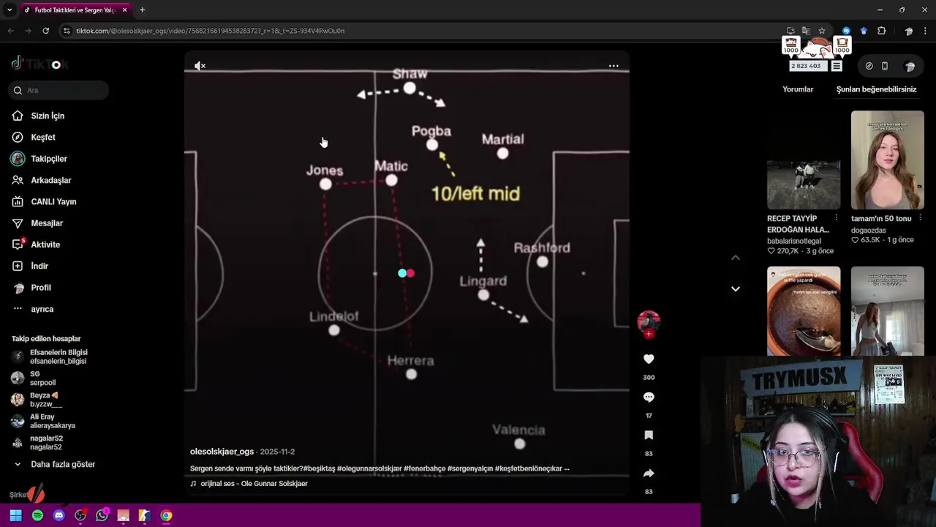Viewport: 936px width, 527px height.
Task: Switch to Şunları beğenebilirsiniz tab
Action: [876, 89]
